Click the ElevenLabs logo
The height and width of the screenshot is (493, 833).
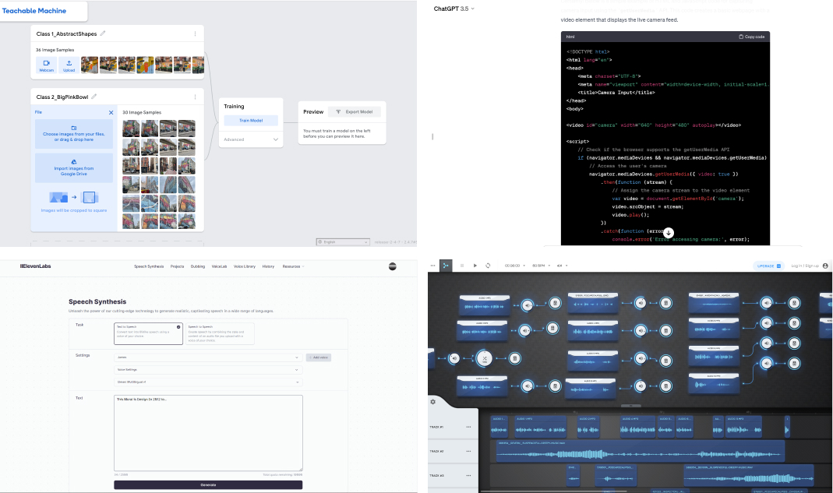point(36,266)
